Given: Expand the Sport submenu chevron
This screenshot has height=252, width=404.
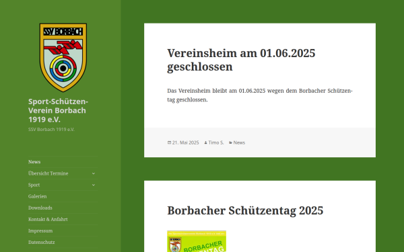Looking at the screenshot, I should tap(94, 185).
